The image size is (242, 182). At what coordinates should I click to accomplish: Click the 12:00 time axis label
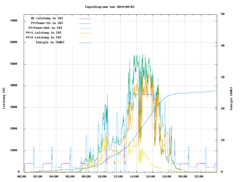pyautogui.click(x=118, y=176)
